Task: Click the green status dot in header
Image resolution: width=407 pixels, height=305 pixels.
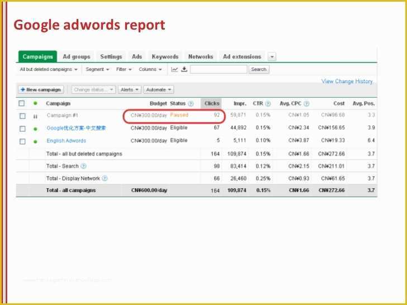Action: pos(35,103)
